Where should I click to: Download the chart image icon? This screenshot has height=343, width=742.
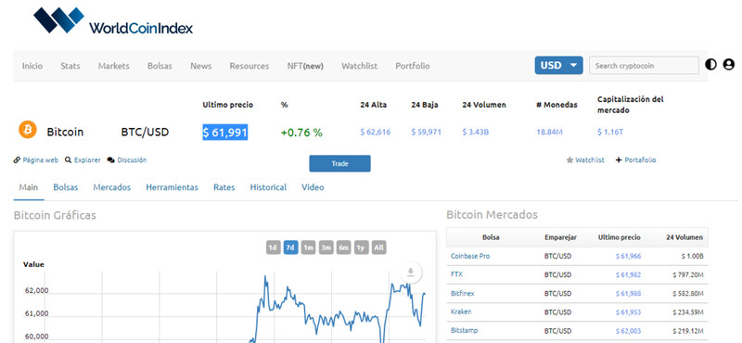point(411,272)
